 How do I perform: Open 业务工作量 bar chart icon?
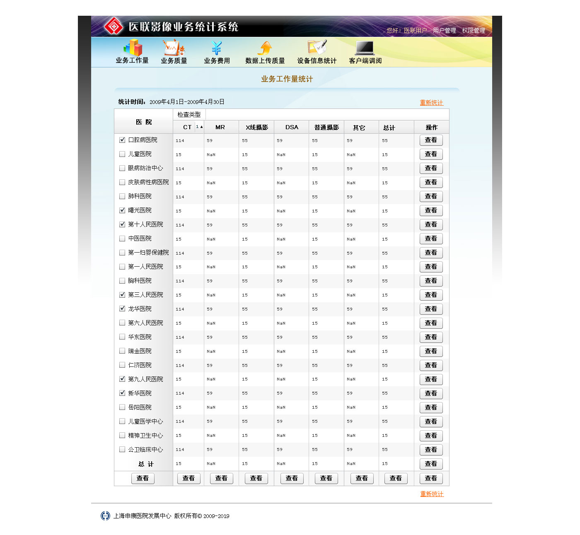click(x=133, y=48)
